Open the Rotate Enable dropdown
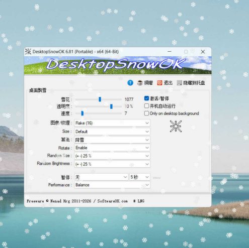The width and height of the screenshot is (249, 248). coord(112,148)
